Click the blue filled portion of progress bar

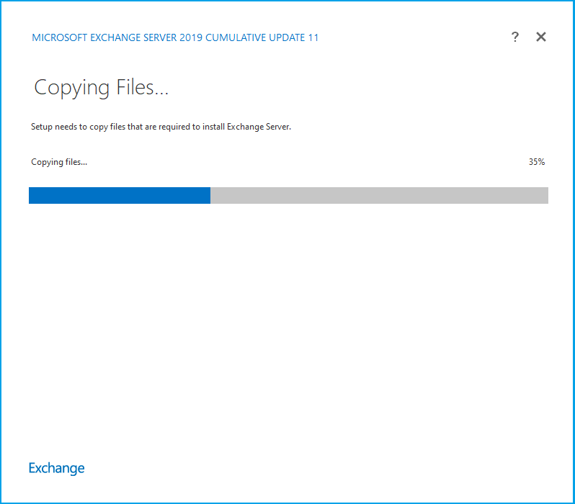pyautogui.click(x=119, y=196)
